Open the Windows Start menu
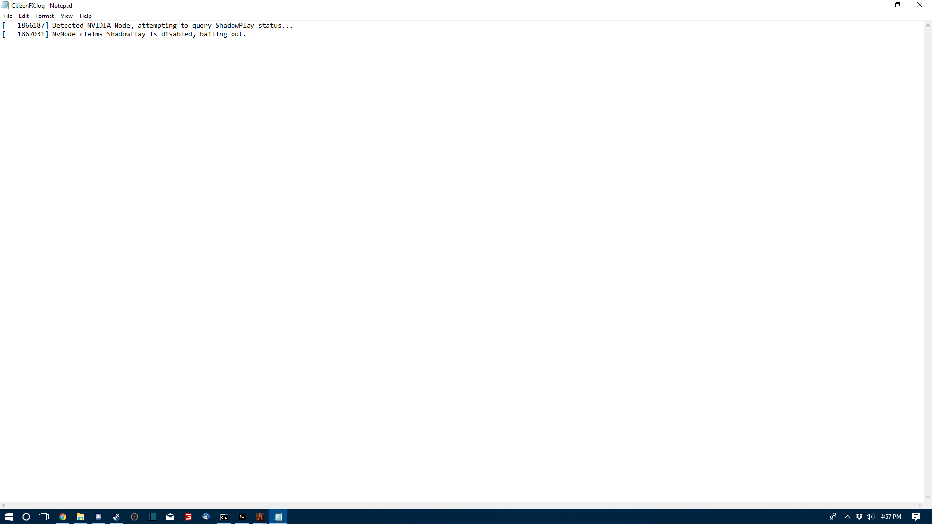 coord(9,517)
